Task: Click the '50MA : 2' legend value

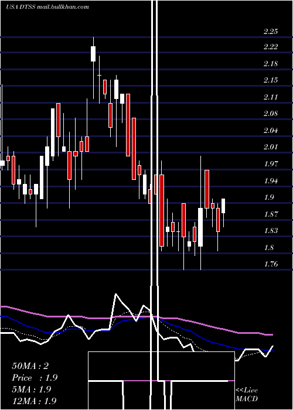Action: coord(30,366)
